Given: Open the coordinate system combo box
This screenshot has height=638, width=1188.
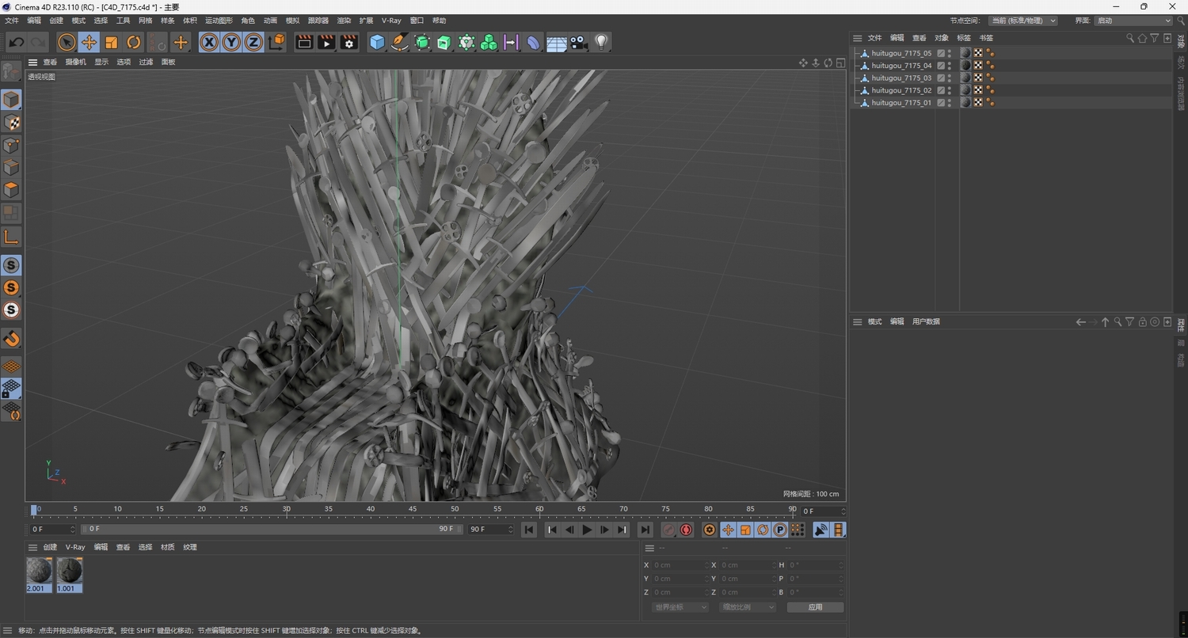Looking at the screenshot, I should (x=679, y=606).
